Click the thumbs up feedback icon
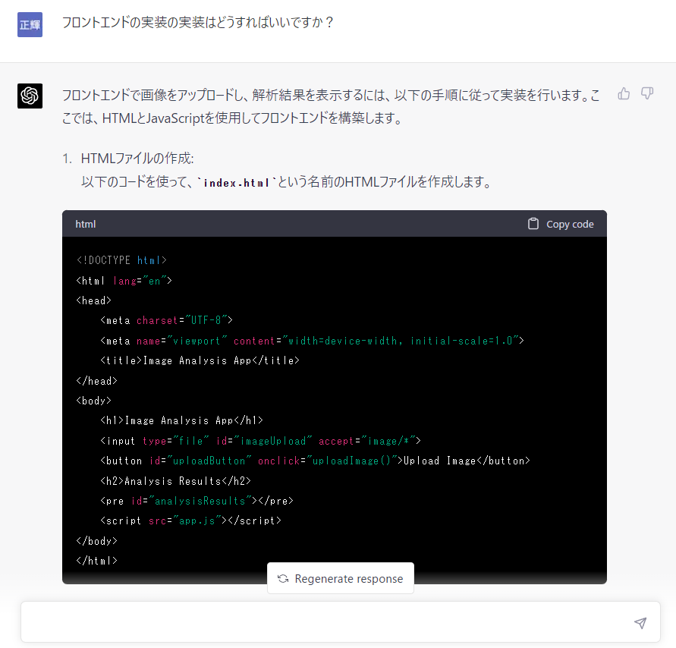 [624, 93]
